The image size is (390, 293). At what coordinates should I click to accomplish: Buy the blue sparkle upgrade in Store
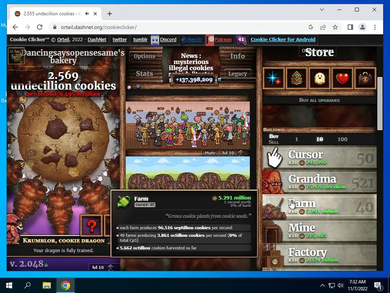point(273,78)
